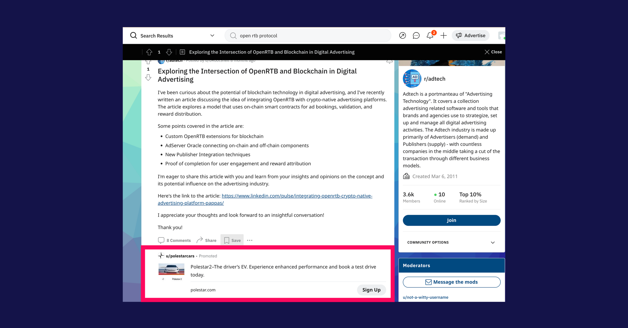Click the plus icon to create post
The image size is (628, 328).
pyautogui.click(x=444, y=36)
